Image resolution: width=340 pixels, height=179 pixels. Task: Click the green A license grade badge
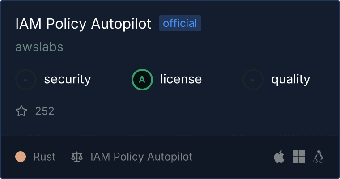142,80
